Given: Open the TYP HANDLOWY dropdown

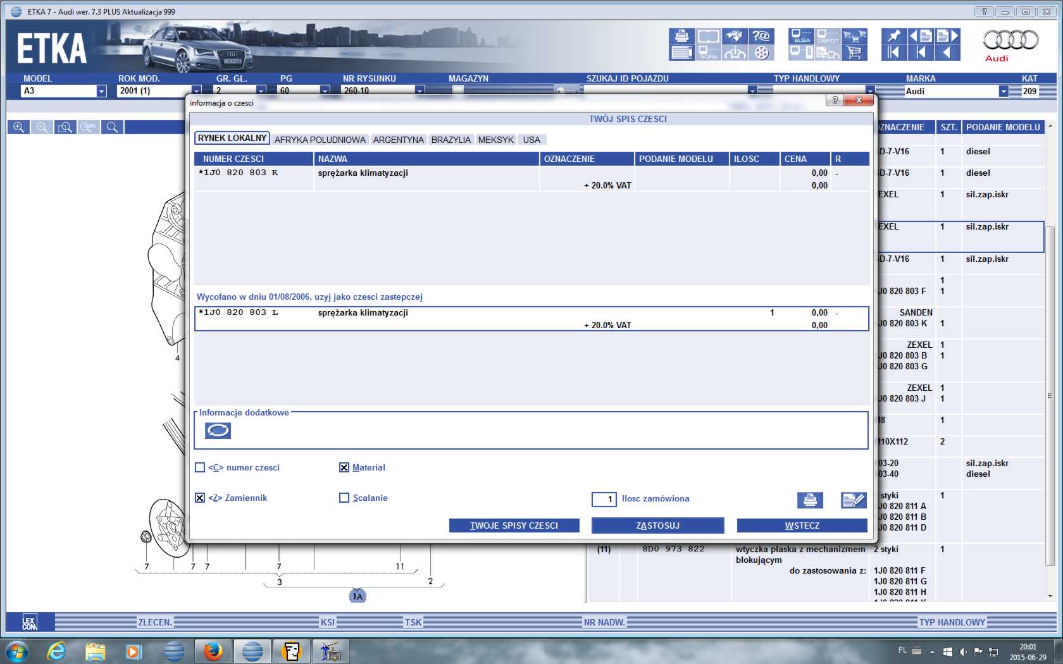Looking at the screenshot, I should coord(870,91).
